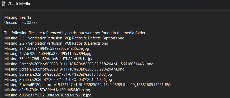Image resolution: width=230 pixels, height=98 pixels.
Task: Click the 15.10.08.jpg screenshot entry
Action: click(58, 74)
